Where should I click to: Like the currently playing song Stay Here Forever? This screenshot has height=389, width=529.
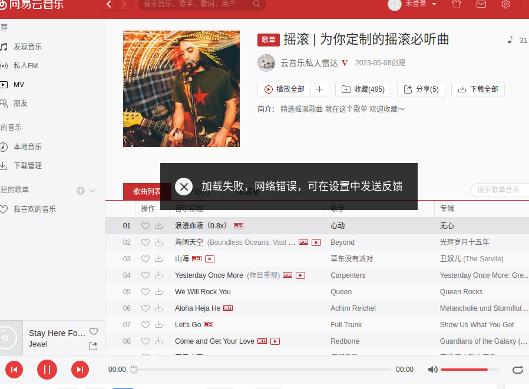tap(94, 331)
